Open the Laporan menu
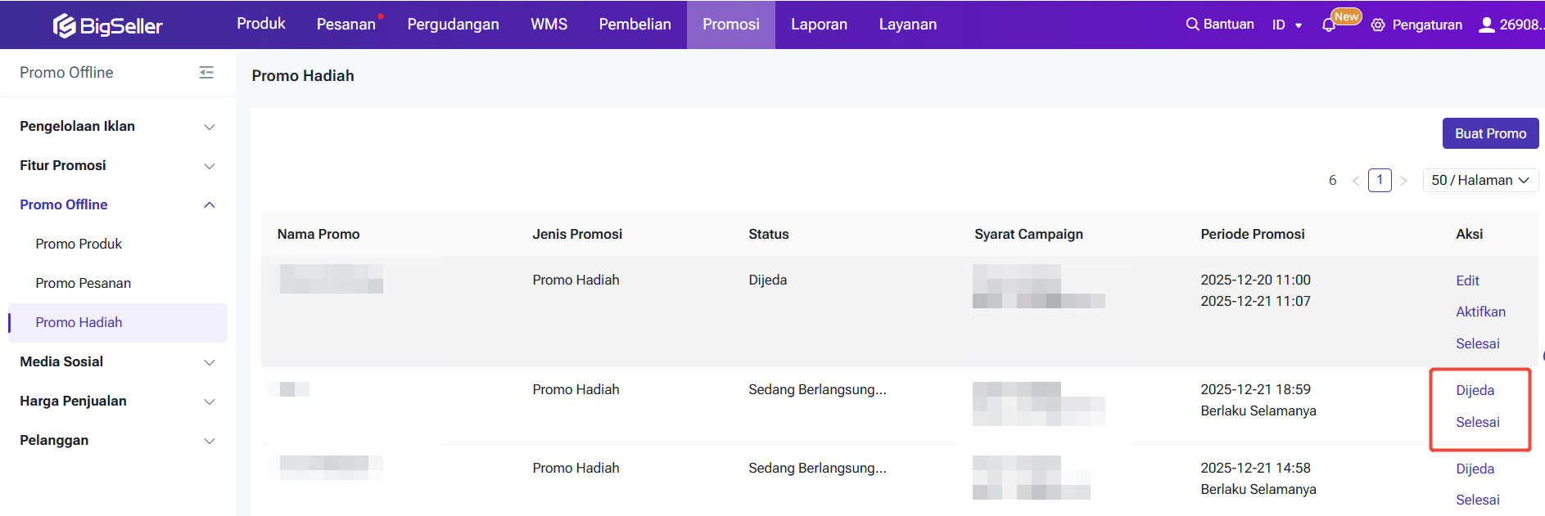 click(819, 25)
